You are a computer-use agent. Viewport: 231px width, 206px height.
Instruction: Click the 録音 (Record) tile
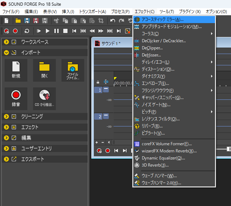pyautogui.click(x=16, y=99)
